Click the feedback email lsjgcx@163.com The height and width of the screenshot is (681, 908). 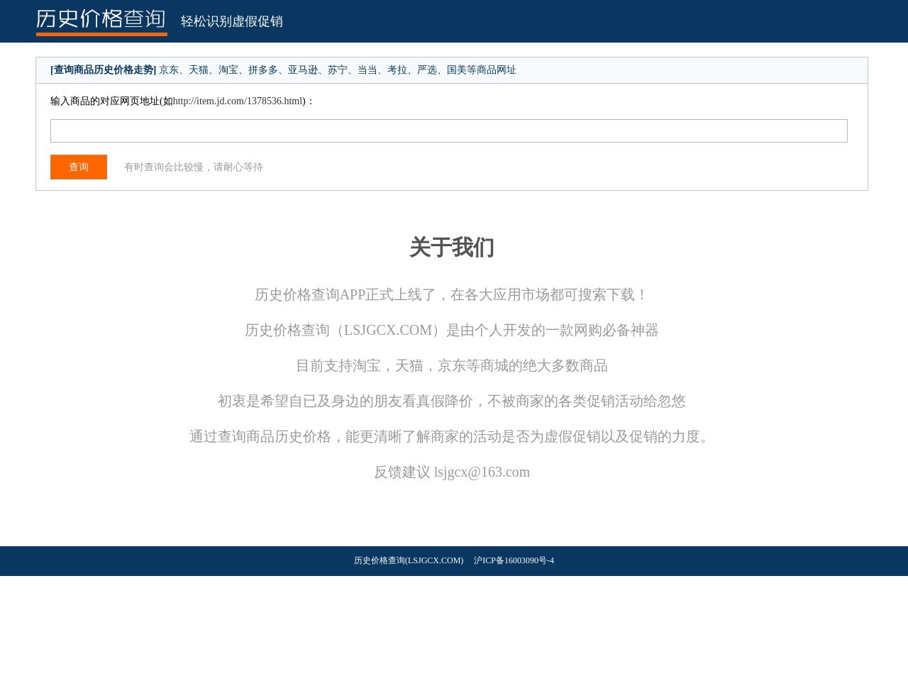click(x=482, y=472)
